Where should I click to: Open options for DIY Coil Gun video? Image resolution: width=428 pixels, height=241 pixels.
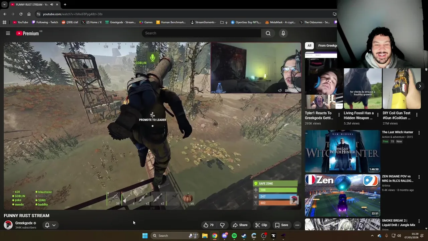click(x=417, y=115)
